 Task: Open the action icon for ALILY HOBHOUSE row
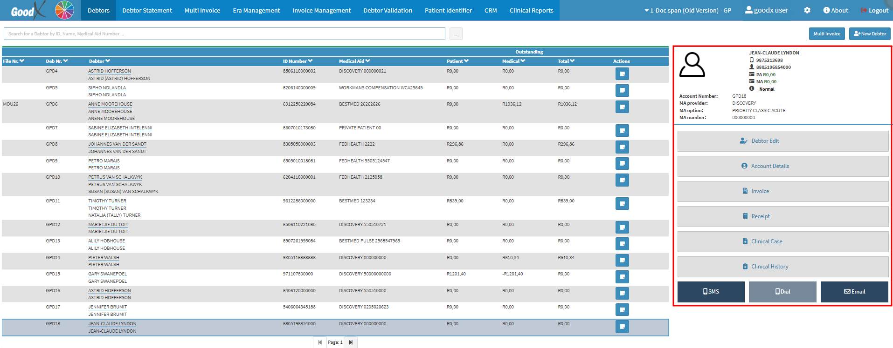(x=622, y=244)
